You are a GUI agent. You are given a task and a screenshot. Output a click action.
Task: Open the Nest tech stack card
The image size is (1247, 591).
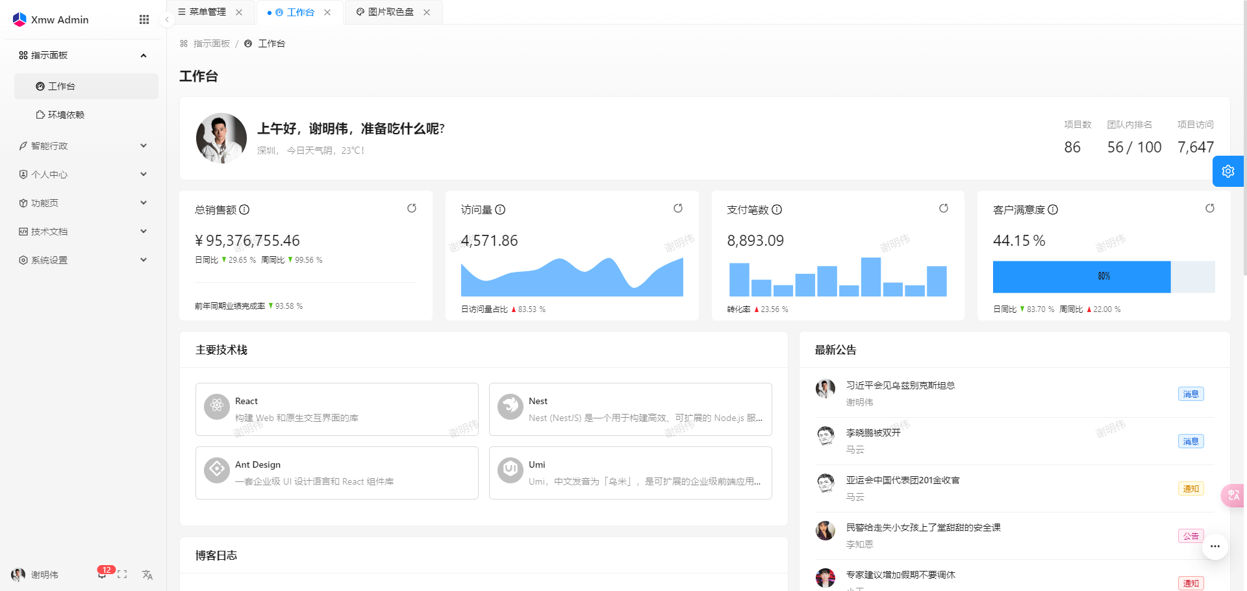[x=631, y=409]
